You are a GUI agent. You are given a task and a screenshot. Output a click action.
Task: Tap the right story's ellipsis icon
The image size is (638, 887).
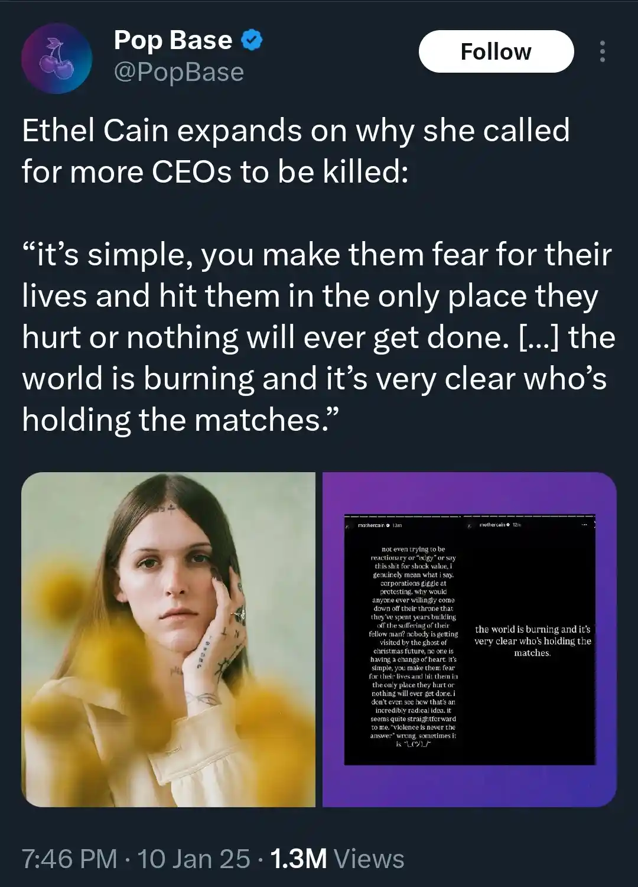[x=585, y=525]
